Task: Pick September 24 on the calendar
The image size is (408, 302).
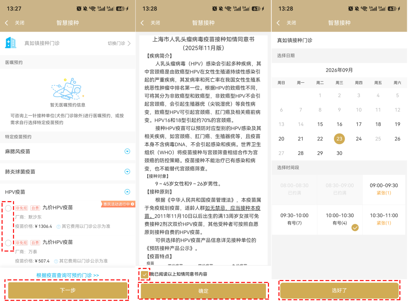Action: pos(359,139)
